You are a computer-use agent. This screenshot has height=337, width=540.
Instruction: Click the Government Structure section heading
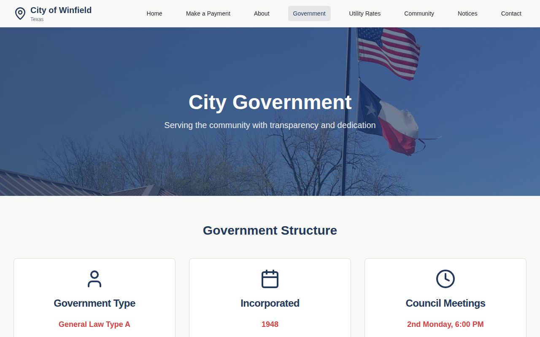point(270,230)
